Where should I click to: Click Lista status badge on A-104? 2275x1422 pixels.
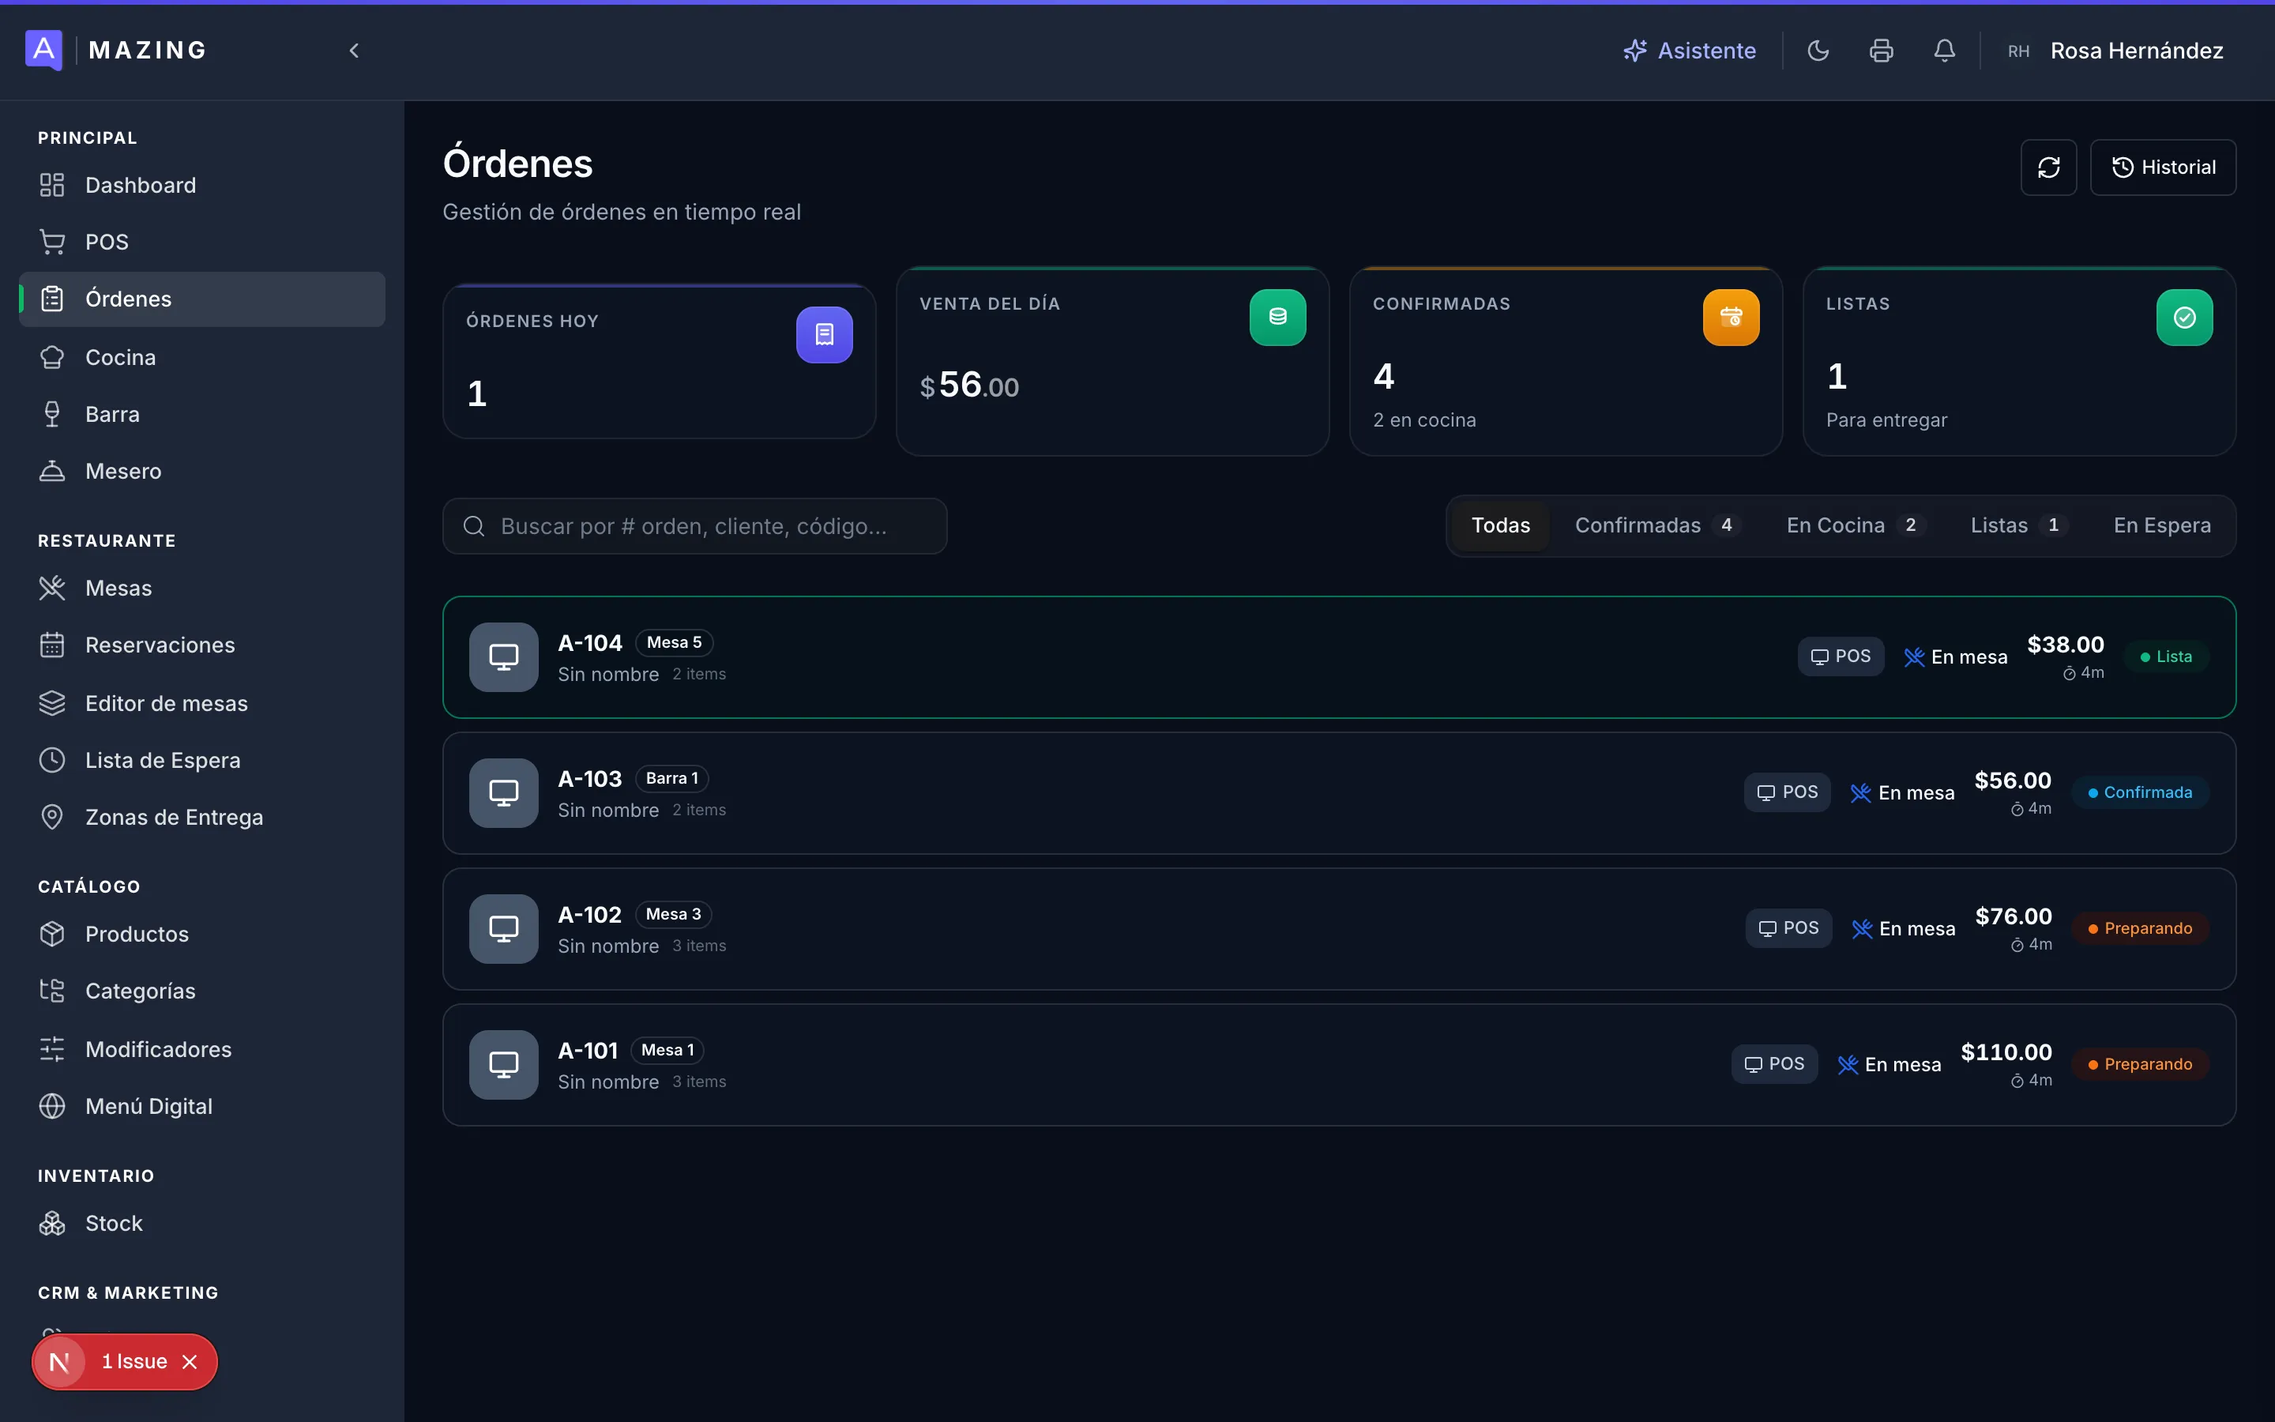(2166, 656)
